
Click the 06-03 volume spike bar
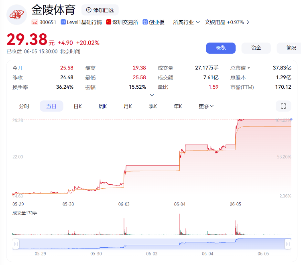point(124,226)
